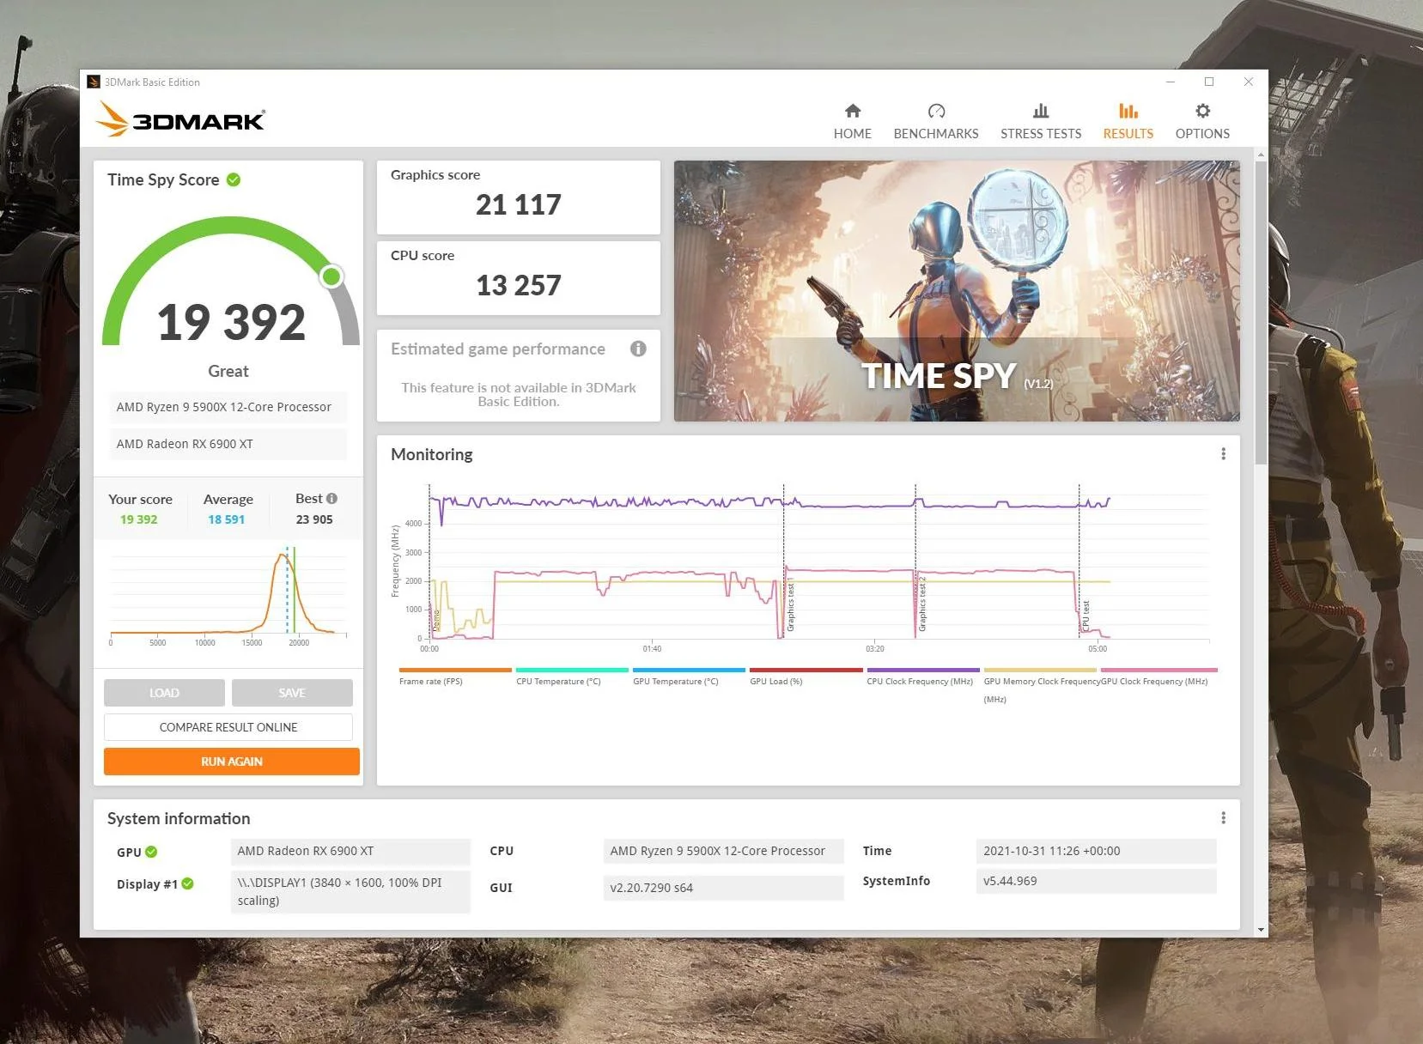This screenshot has width=1423, height=1044.
Task: Click the Run Again button
Action: click(x=232, y=762)
